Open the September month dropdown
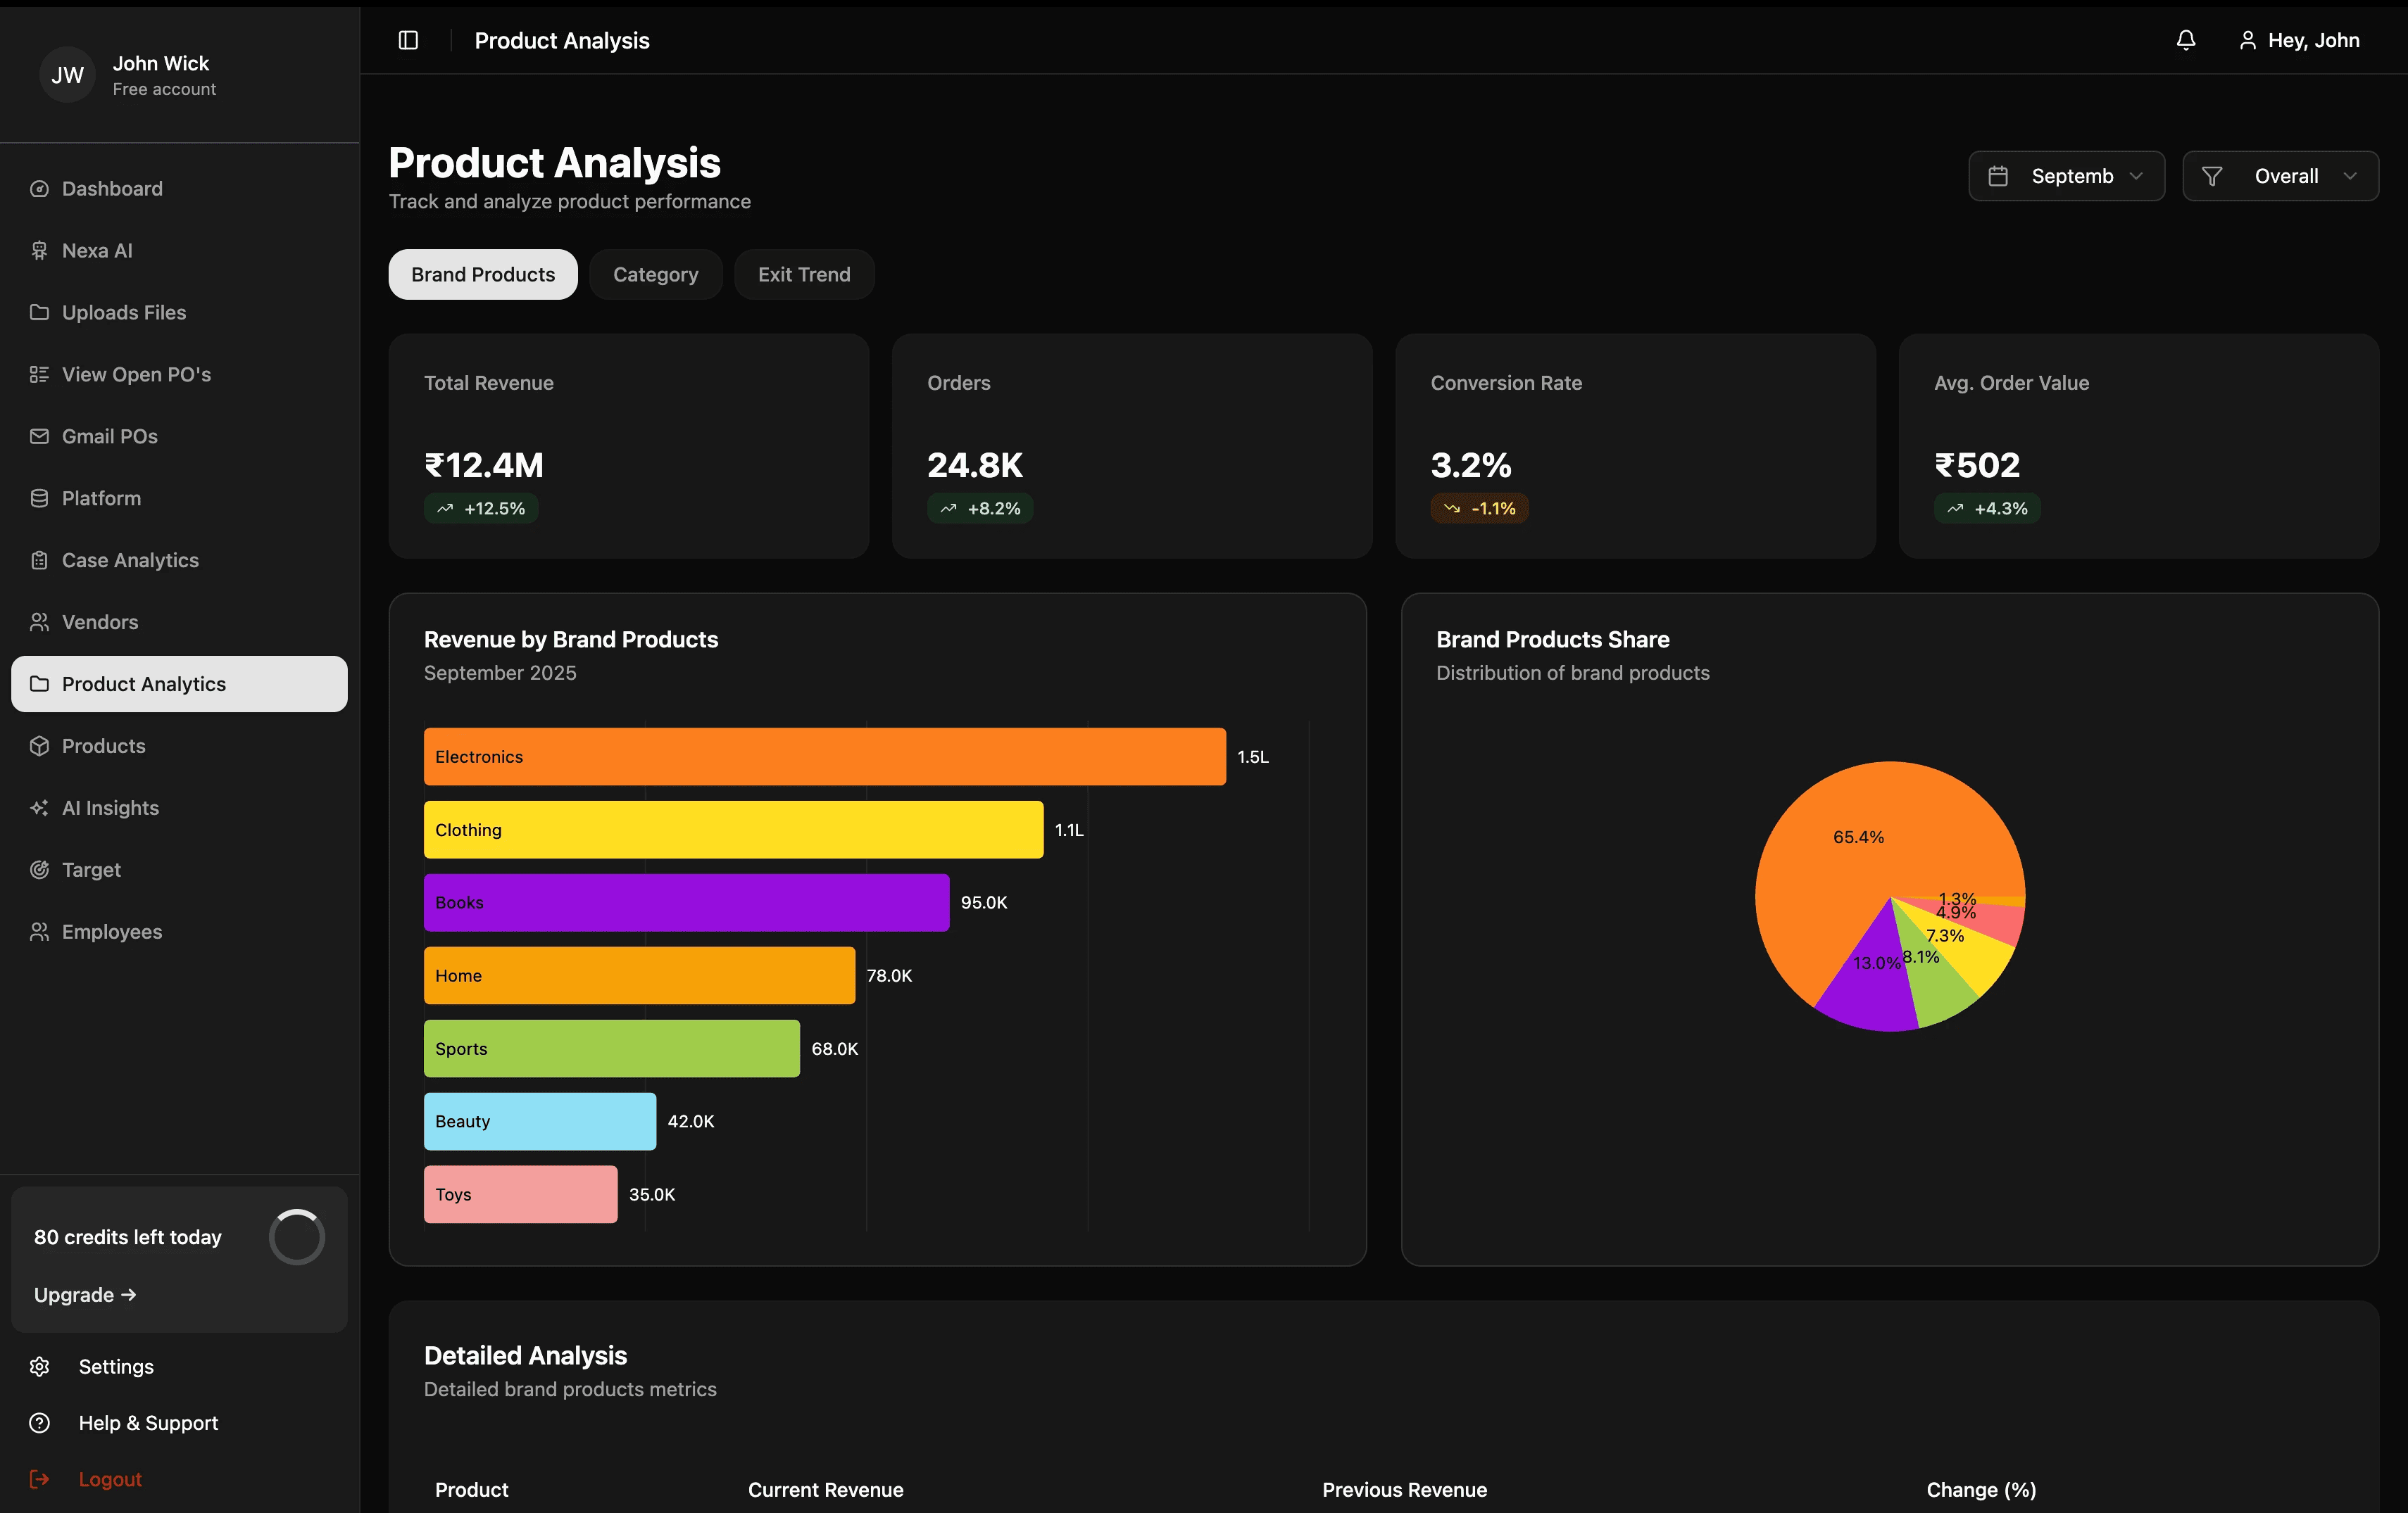The width and height of the screenshot is (2408, 1513). 2066,176
